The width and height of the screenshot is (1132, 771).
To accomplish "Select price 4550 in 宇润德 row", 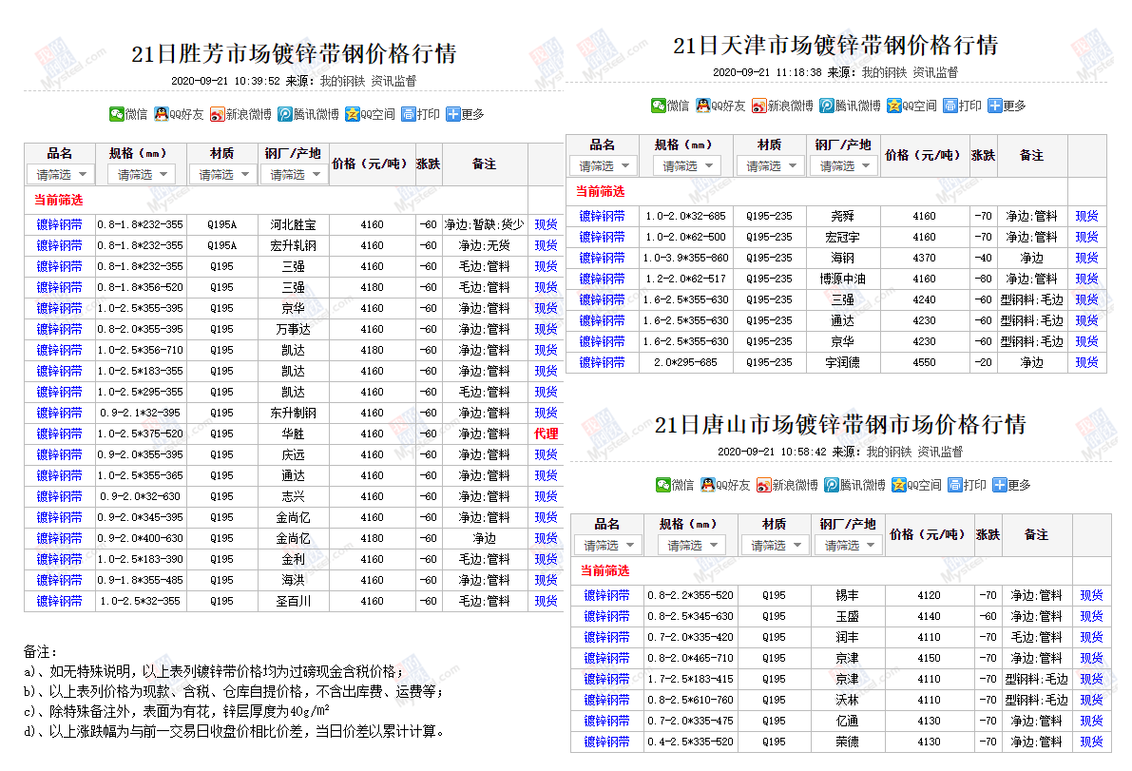I will click(924, 362).
